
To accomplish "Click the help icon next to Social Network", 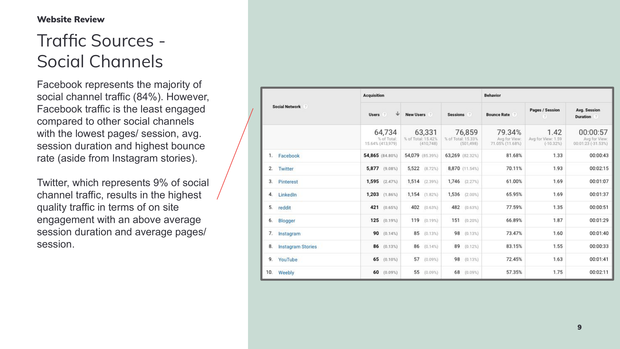I will 305,106.
